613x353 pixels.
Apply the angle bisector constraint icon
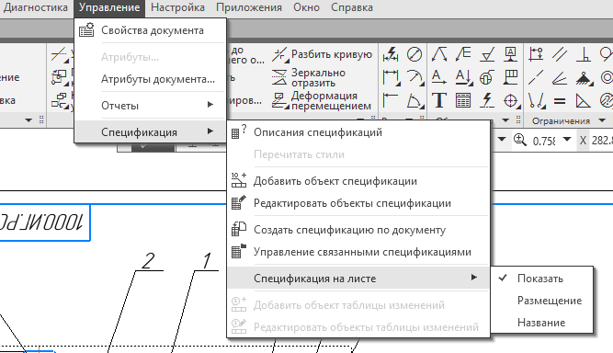coord(560,77)
